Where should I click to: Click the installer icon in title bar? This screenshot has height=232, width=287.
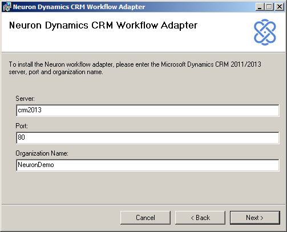(7, 7)
